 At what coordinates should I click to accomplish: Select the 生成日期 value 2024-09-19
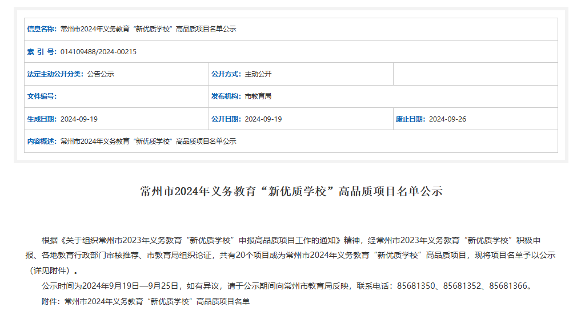point(79,119)
